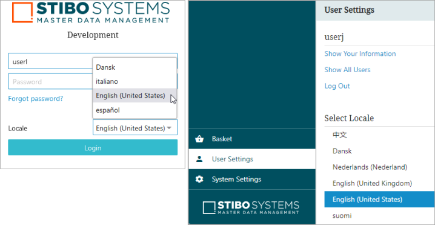
Task: Select English (United Kingdom) locale
Action: 379,183
